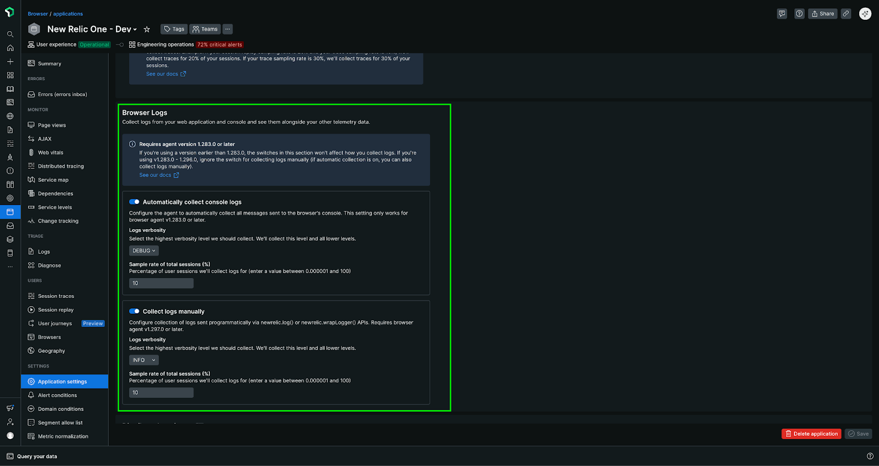Open Session replay in the sidebar
Screen dimensions: 879x466
tap(55, 310)
